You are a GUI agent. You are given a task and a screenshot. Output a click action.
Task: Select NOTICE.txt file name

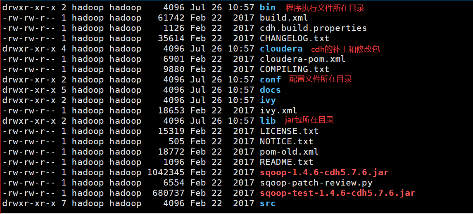coord(287,141)
